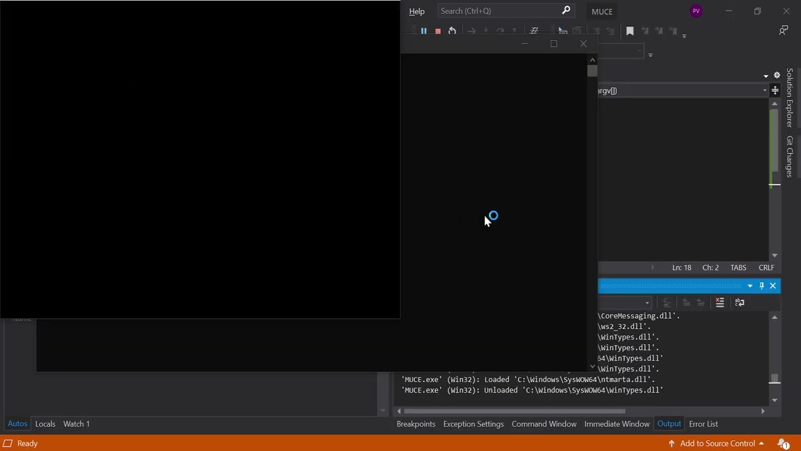Screen dimensions: 801x451
Task: Click the Output vertical scrollbar down arrow
Action: 775,400
